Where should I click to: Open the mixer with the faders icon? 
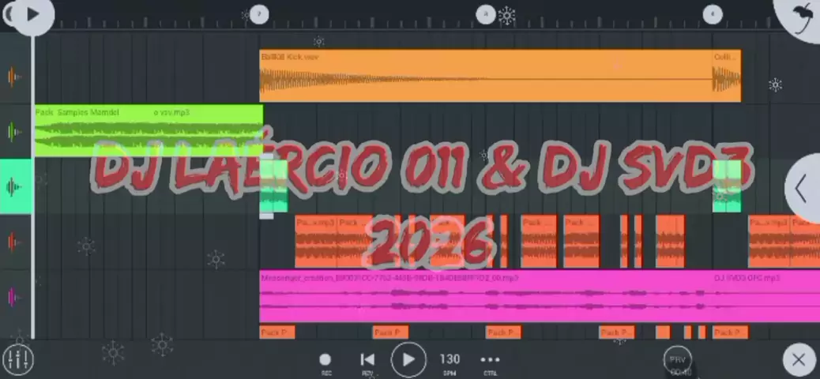[x=17, y=360]
